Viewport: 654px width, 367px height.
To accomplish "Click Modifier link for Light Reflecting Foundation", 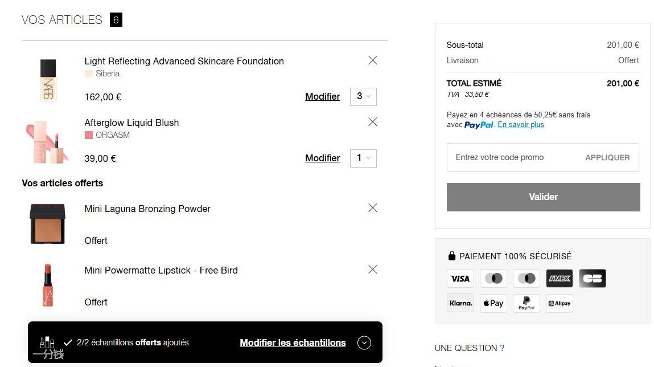I will click(322, 96).
